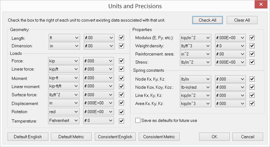Apply Default English units

tap(27, 137)
